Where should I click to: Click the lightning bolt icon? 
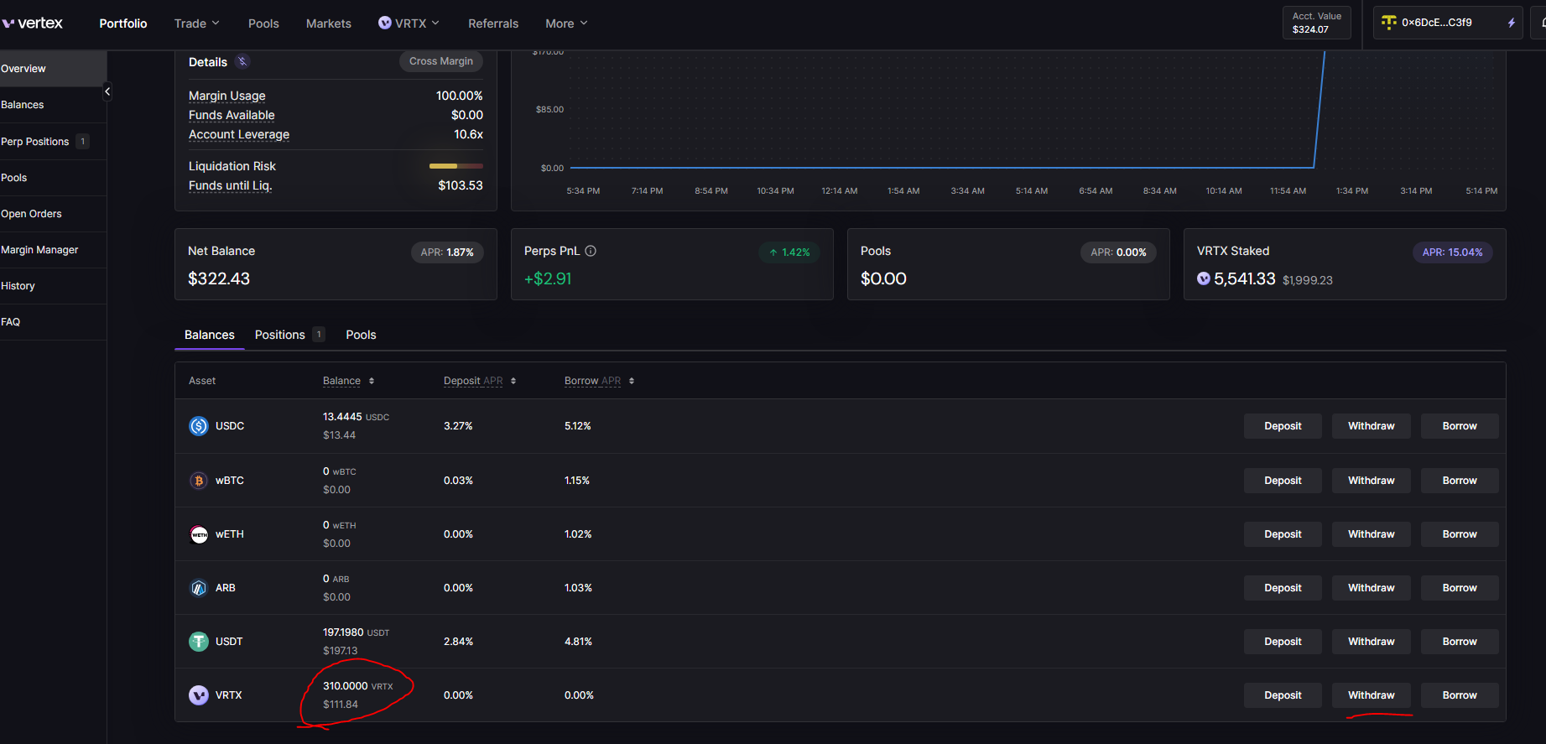[x=1512, y=23]
